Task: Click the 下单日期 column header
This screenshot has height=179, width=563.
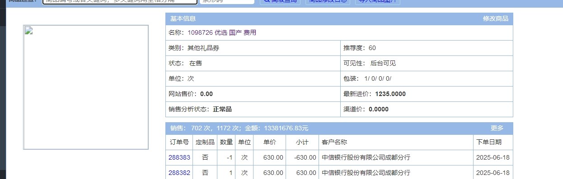Action: tap(493, 142)
